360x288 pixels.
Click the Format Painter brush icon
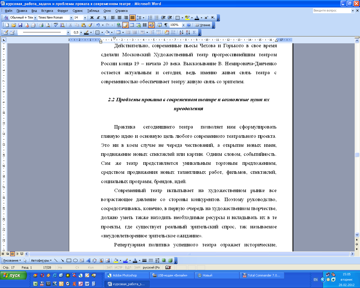(x=90, y=25)
